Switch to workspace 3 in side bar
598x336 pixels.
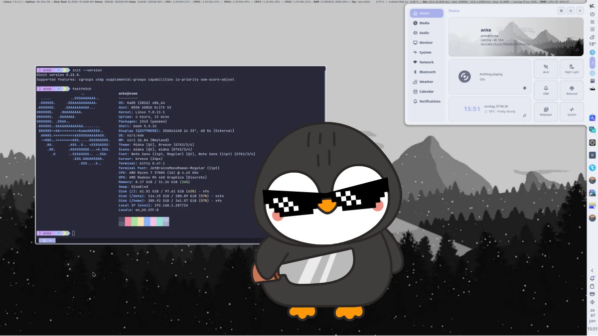click(592, 73)
